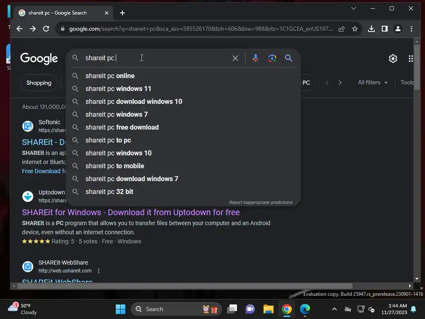Start voice search with microphone icon
Image resolution: width=425 pixels, height=319 pixels.
[x=255, y=58]
